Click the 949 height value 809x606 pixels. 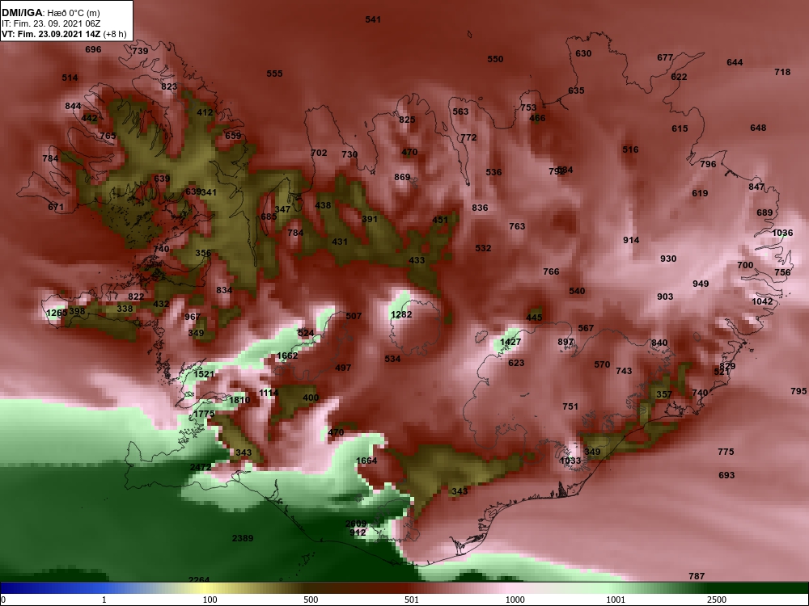[x=701, y=284]
